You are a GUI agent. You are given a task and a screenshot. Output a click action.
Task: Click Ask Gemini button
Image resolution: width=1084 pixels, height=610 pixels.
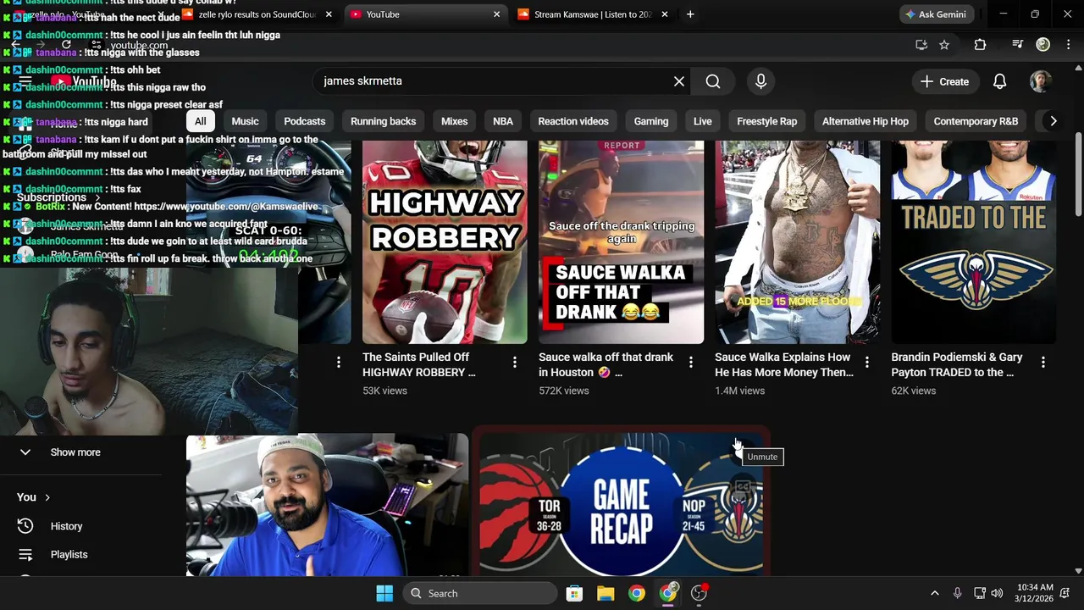[935, 14]
